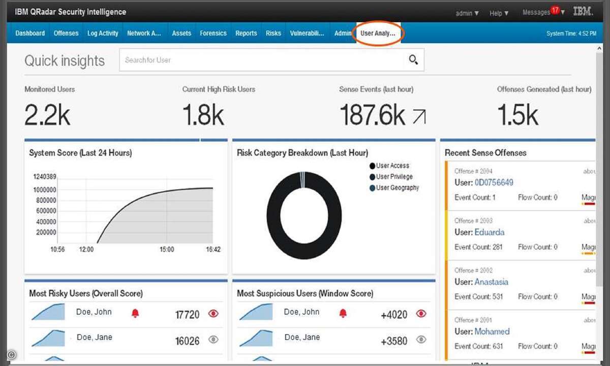Click the User Access legend swatch
Viewport: 610px width, 366px height.
[x=372, y=166]
